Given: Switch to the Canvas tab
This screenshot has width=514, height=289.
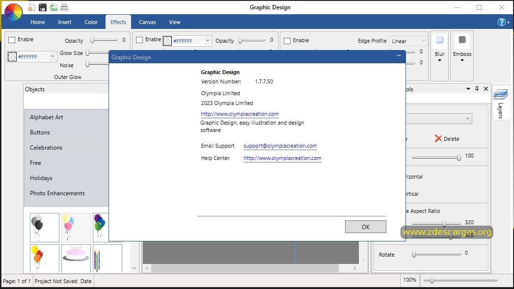Looking at the screenshot, I should tap(147, 22).
